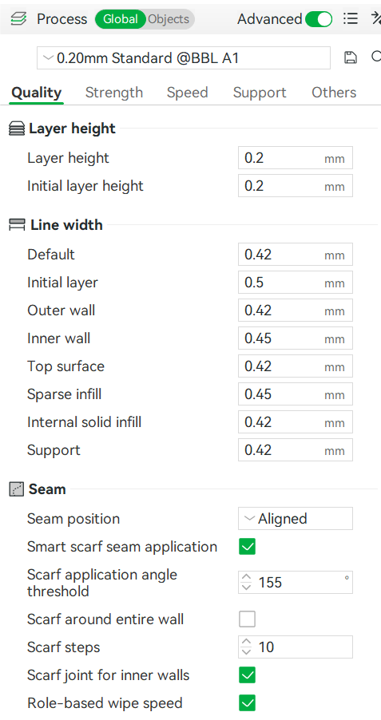Select the Global scope button
The image size is (381, 720).
[121, 19]
